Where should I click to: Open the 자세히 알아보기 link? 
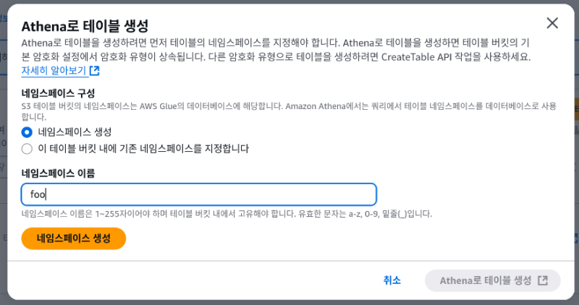click(54, 71)
